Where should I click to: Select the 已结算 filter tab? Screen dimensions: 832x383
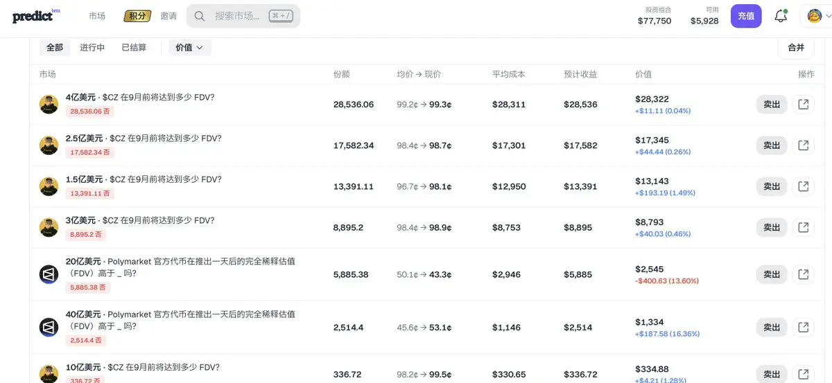coord(134,48)
